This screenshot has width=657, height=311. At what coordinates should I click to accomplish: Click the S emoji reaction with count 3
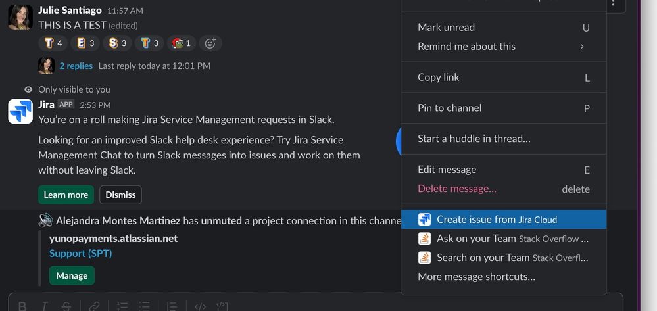tap(117, 43)
